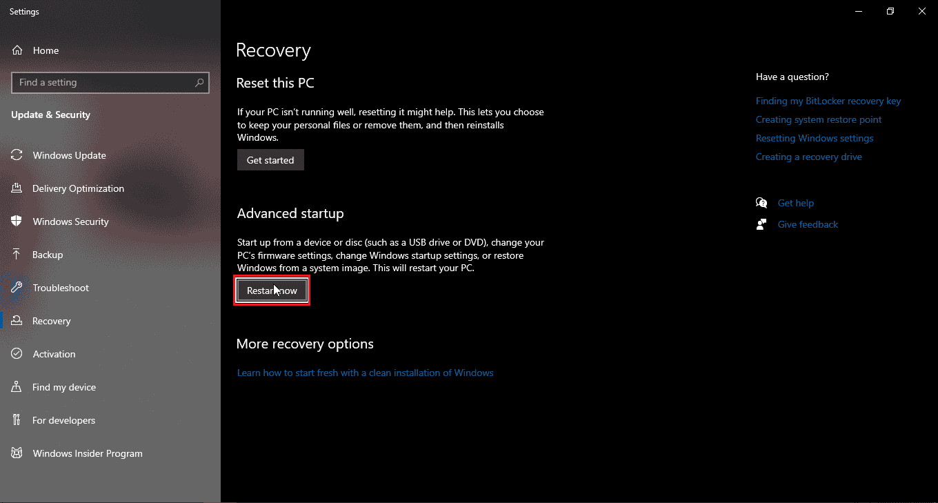Click the Windows Security shield icon
Viewport: 938px width, 503px height.
tap(17, 221)
